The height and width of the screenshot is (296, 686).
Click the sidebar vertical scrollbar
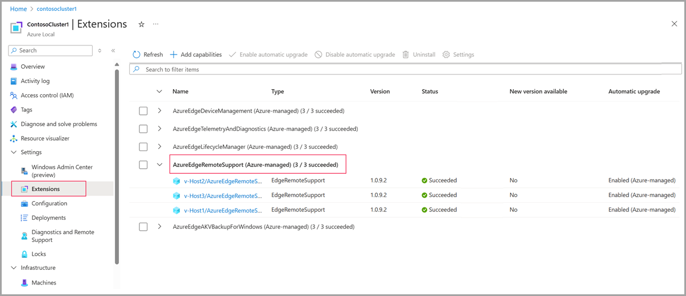[117, 167]
